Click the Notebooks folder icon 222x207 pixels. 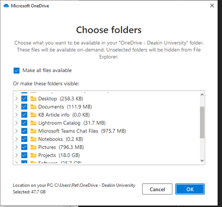[x=33, y=139]
